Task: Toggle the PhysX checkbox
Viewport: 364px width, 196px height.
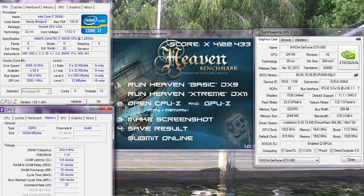Action: (x=316, y=151)
